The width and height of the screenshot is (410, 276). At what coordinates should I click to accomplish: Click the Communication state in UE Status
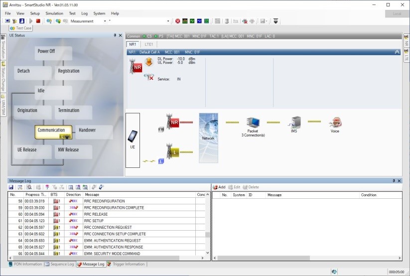pos(53,131)
